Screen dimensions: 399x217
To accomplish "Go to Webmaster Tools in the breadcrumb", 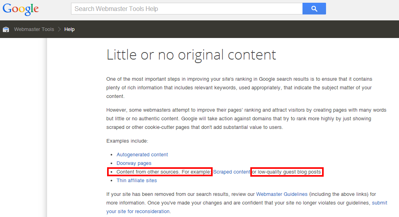I will [34, 29].
